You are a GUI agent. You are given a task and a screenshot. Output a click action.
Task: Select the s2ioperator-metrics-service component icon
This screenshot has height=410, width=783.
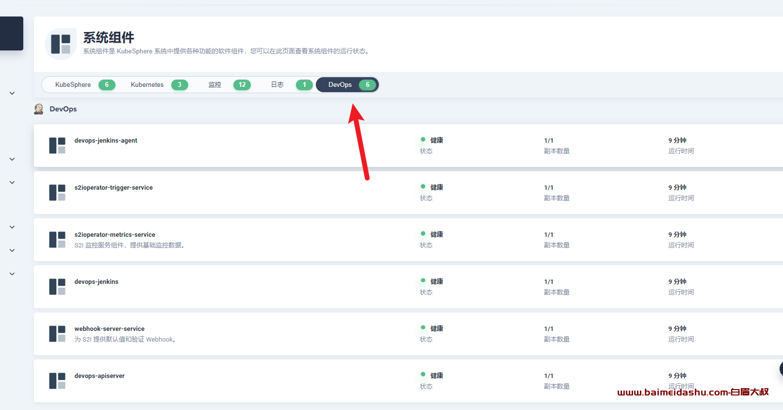click(57, 240)
